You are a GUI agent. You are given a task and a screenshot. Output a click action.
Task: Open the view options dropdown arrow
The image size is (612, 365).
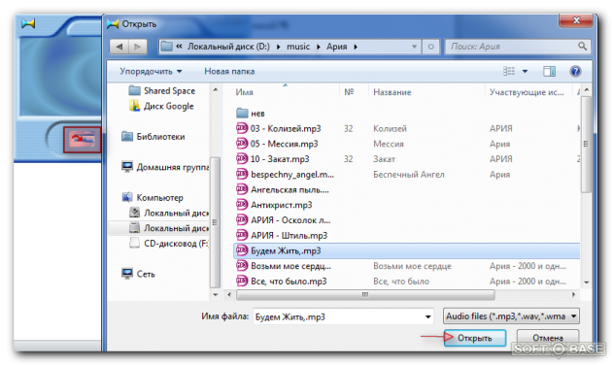pyautogui.click(x=525, y=72)
